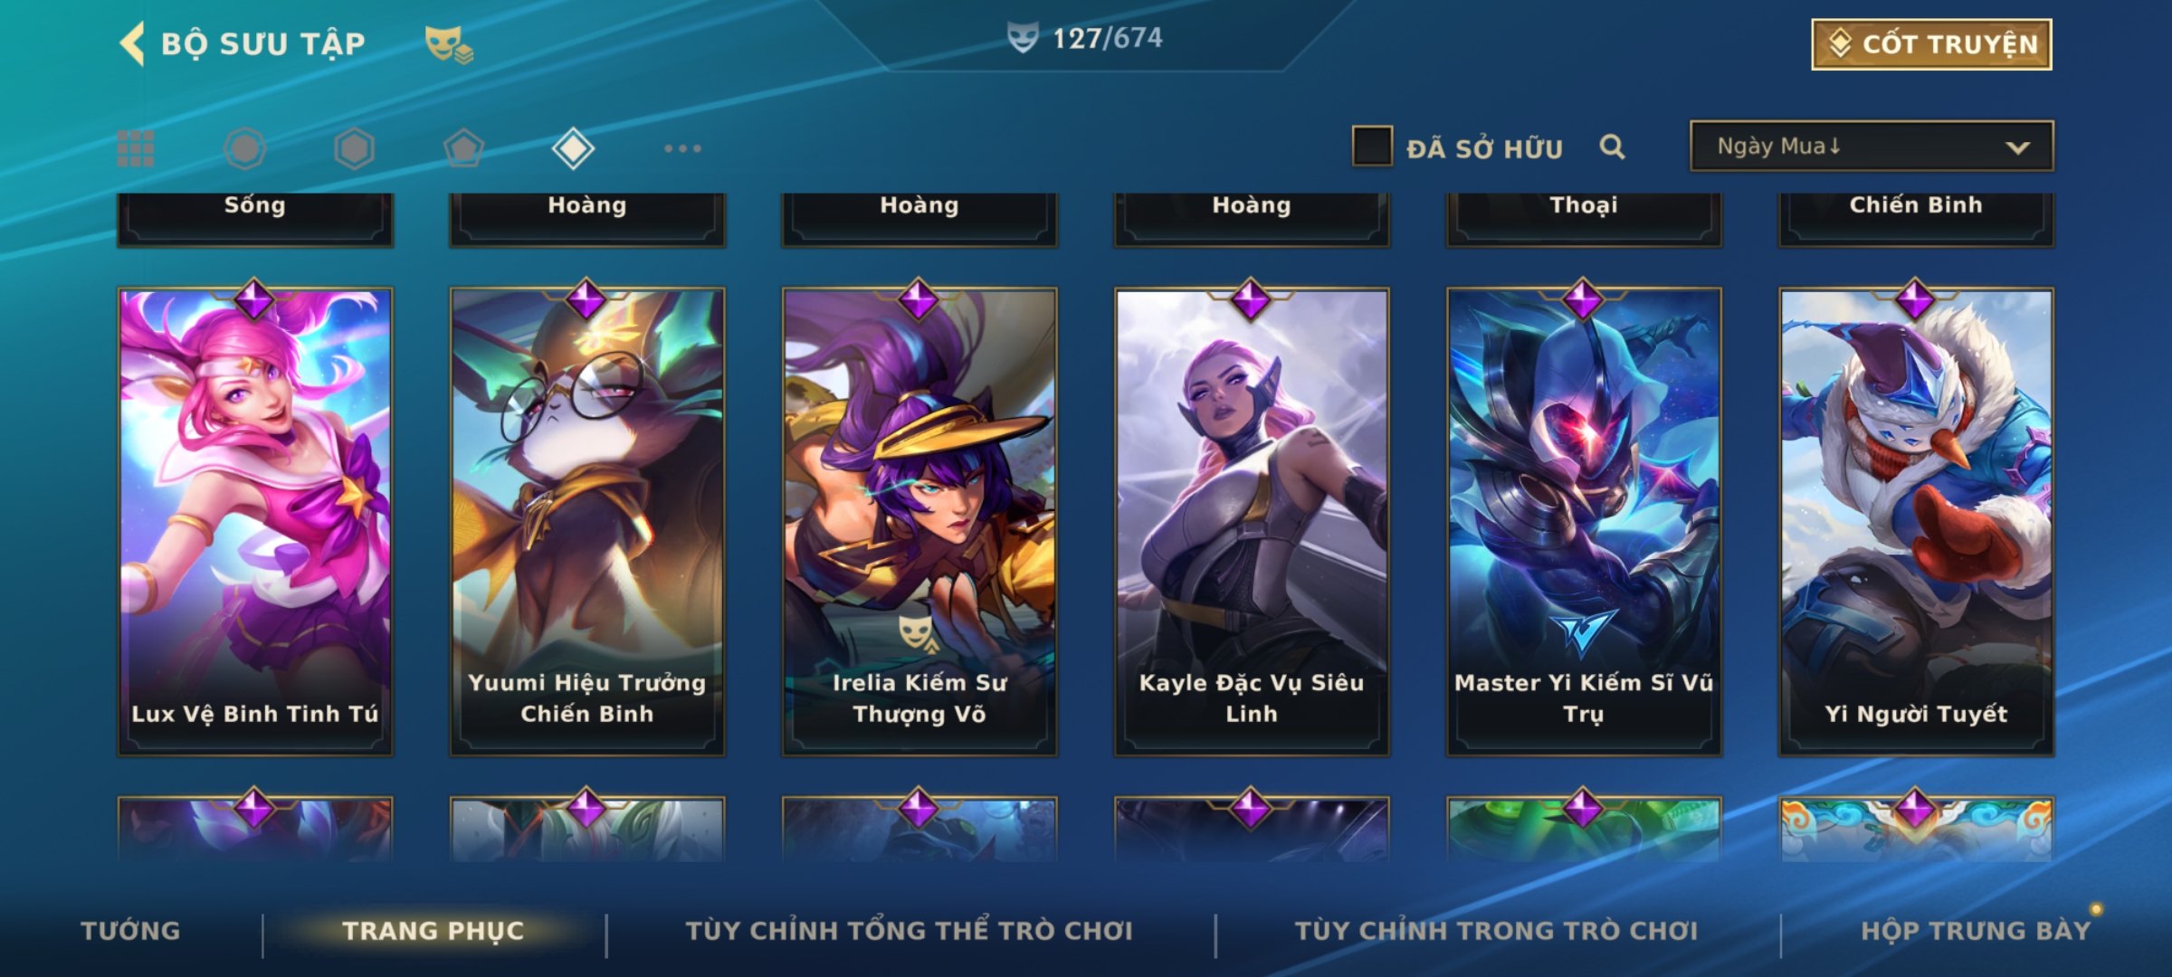Show more filters with the three dots

[x=682, y=148]
